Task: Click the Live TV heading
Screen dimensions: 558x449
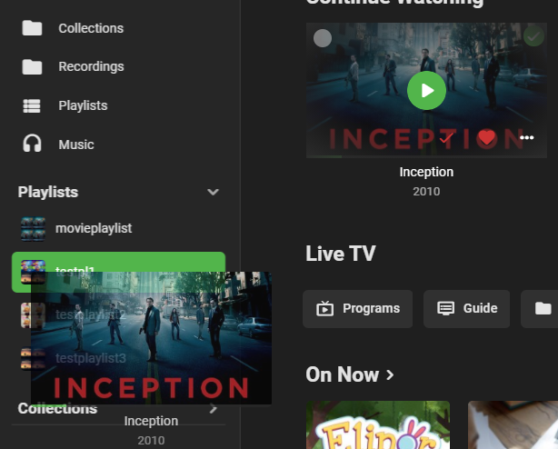Action: 341,254
